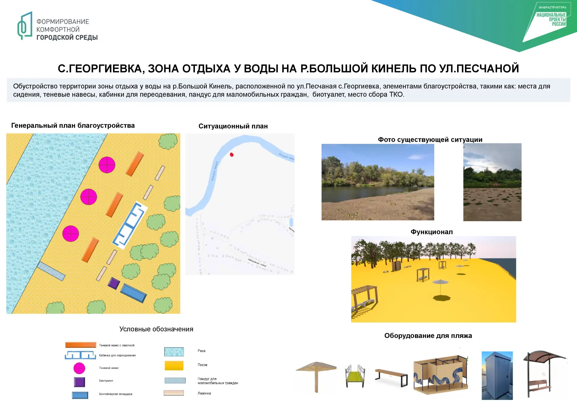Click the yellow sand legend swatch

(x=174, y=365)
